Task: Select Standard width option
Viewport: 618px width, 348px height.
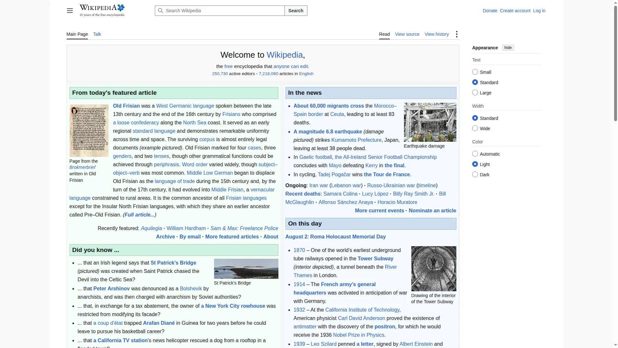Action: [x=475, y=118]
